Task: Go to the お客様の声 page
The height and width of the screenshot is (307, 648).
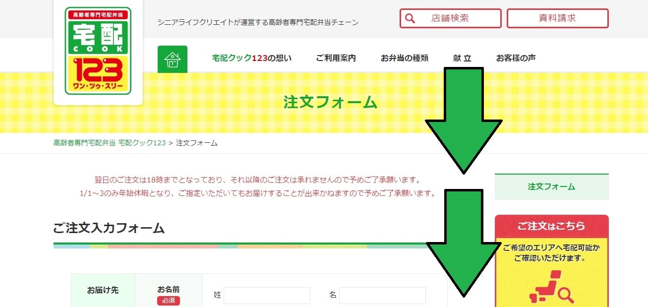Action: pos(516,58)
